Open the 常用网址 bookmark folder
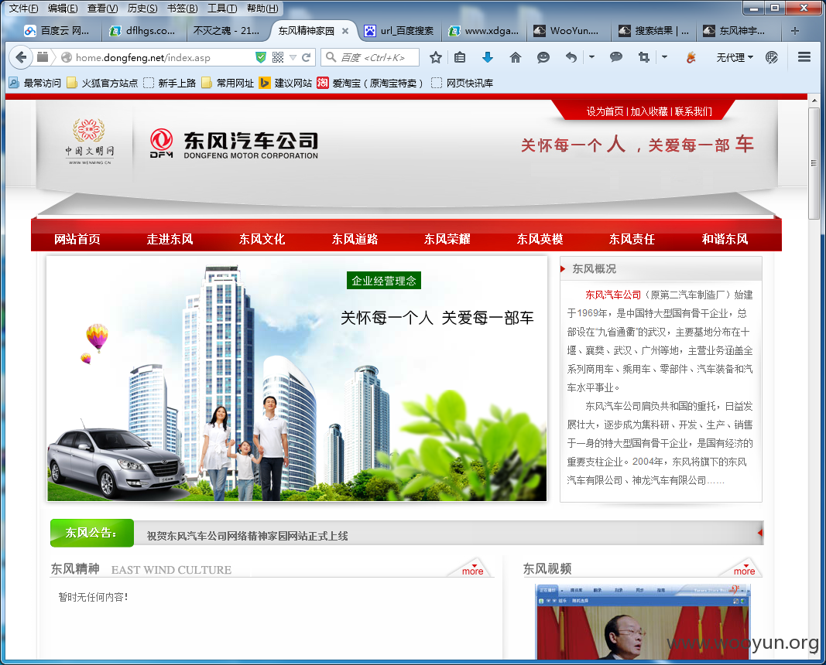Screen dimensions: 826x665 pyautogui.click(x=228, y=84)
